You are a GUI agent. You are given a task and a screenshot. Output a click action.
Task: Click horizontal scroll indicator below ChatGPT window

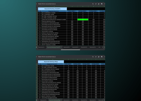tap(70, 50)
